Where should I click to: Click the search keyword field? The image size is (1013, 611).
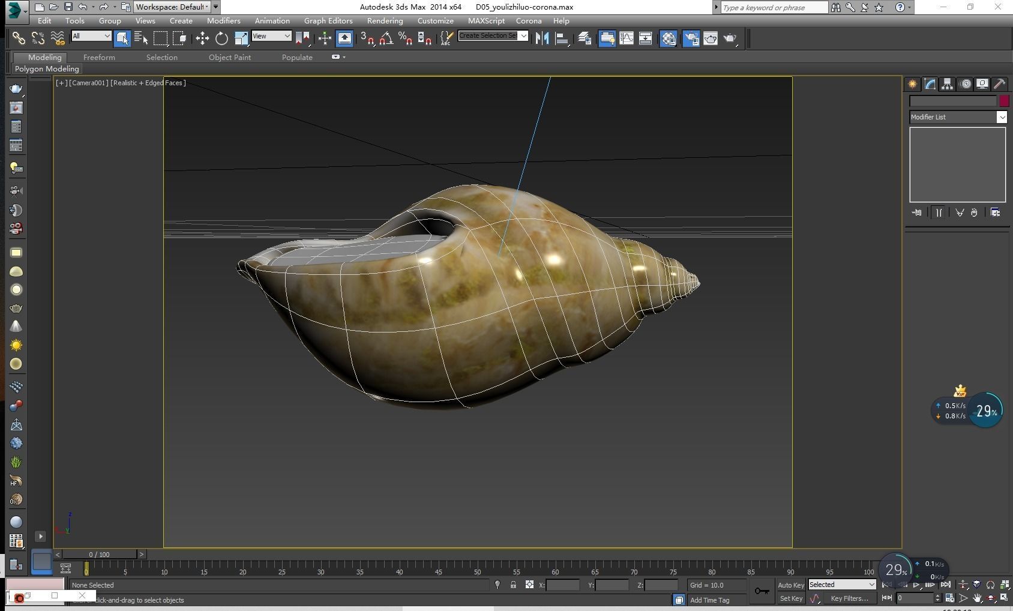775,7
